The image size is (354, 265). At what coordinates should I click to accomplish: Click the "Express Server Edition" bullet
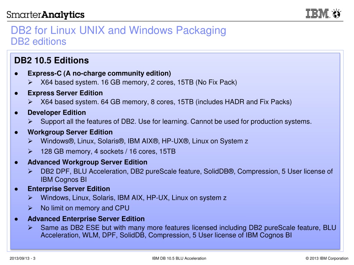coord(65,93)
